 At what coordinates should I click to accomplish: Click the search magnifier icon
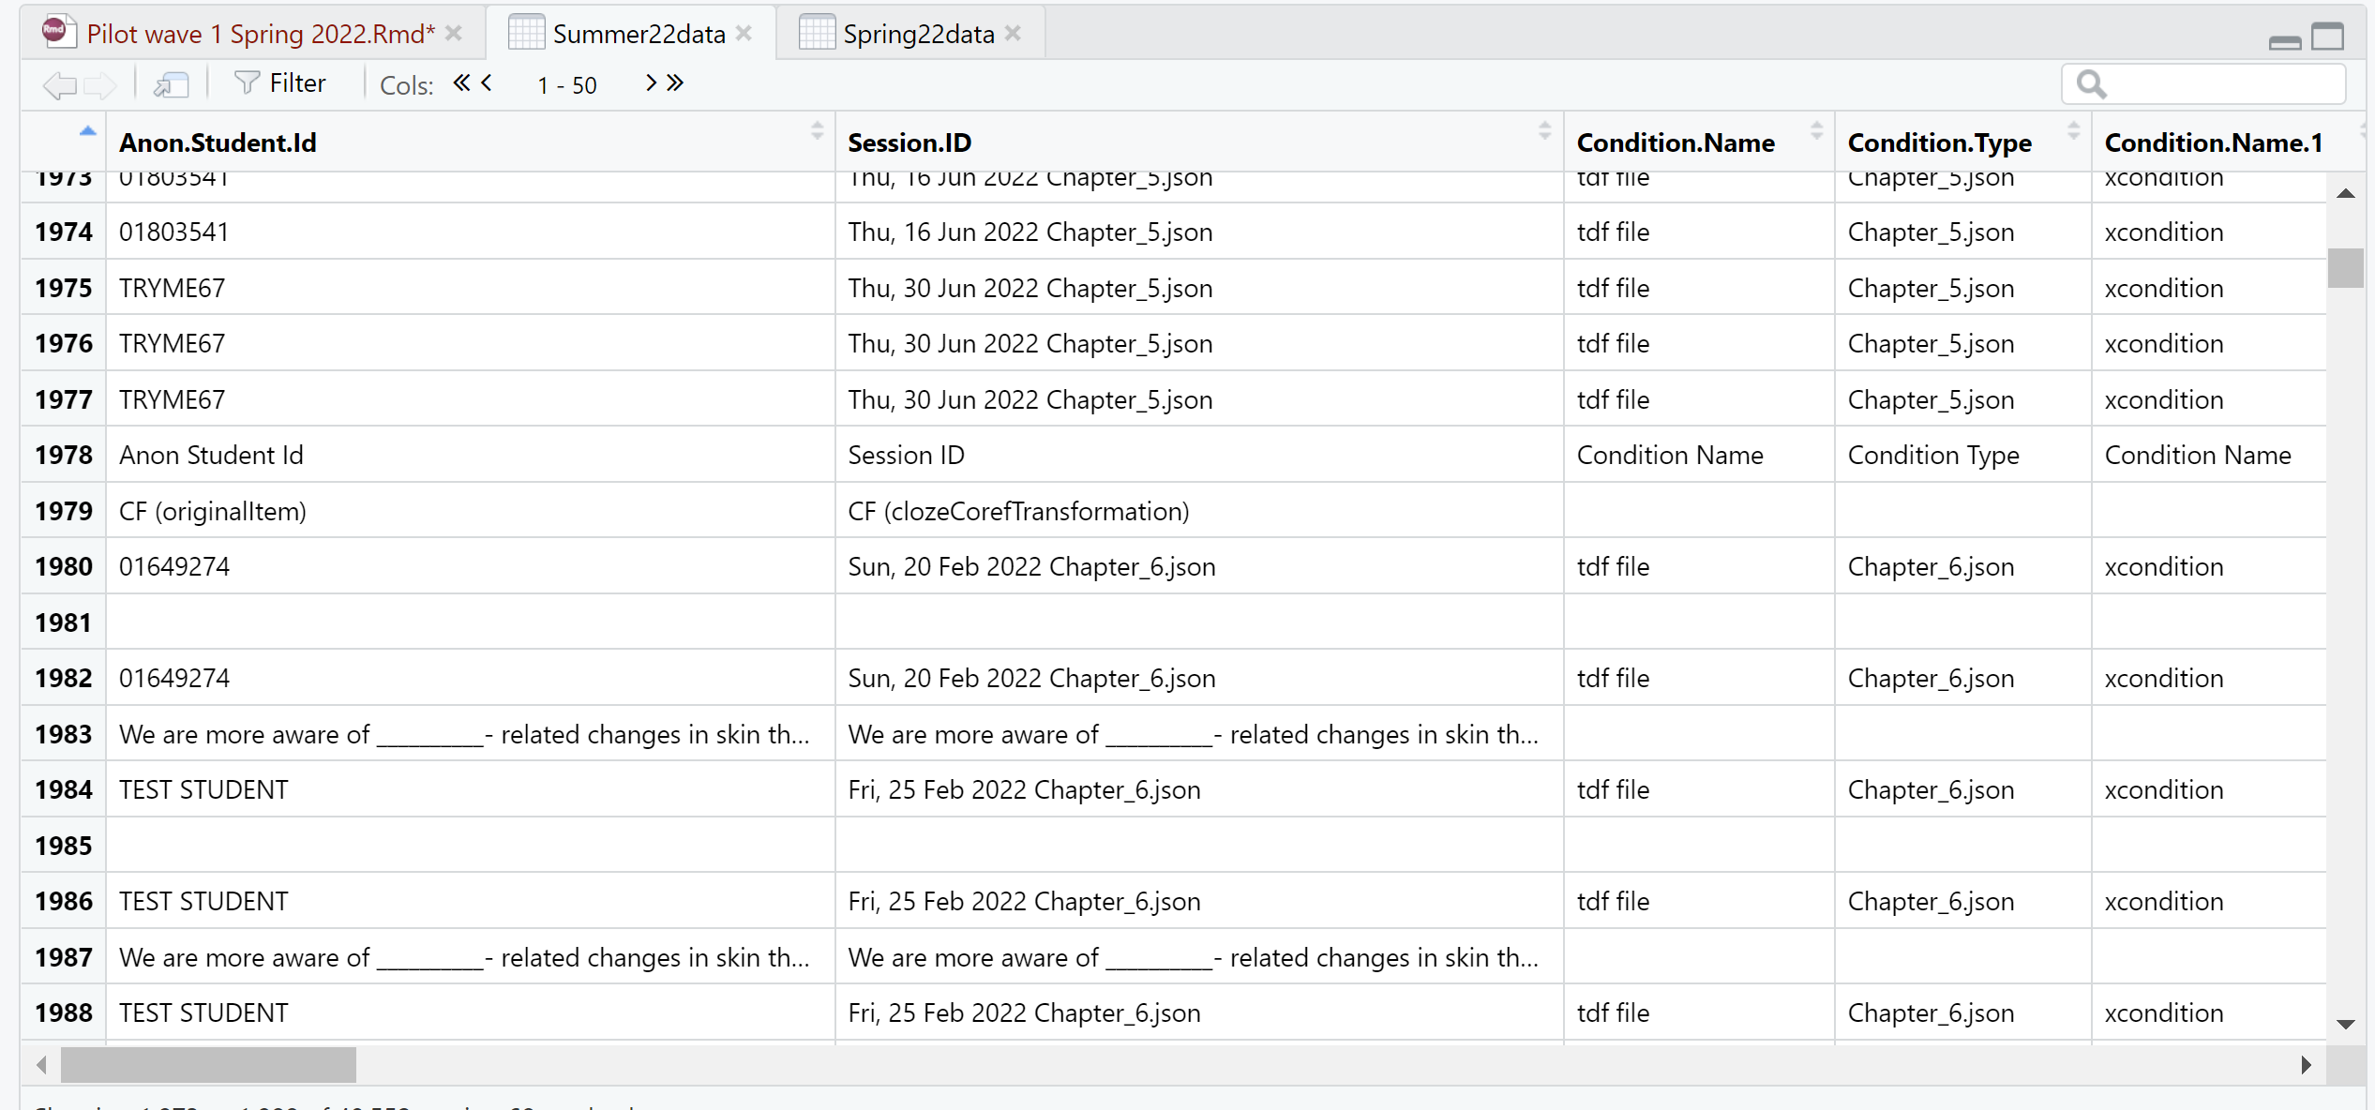(2091, 83)
